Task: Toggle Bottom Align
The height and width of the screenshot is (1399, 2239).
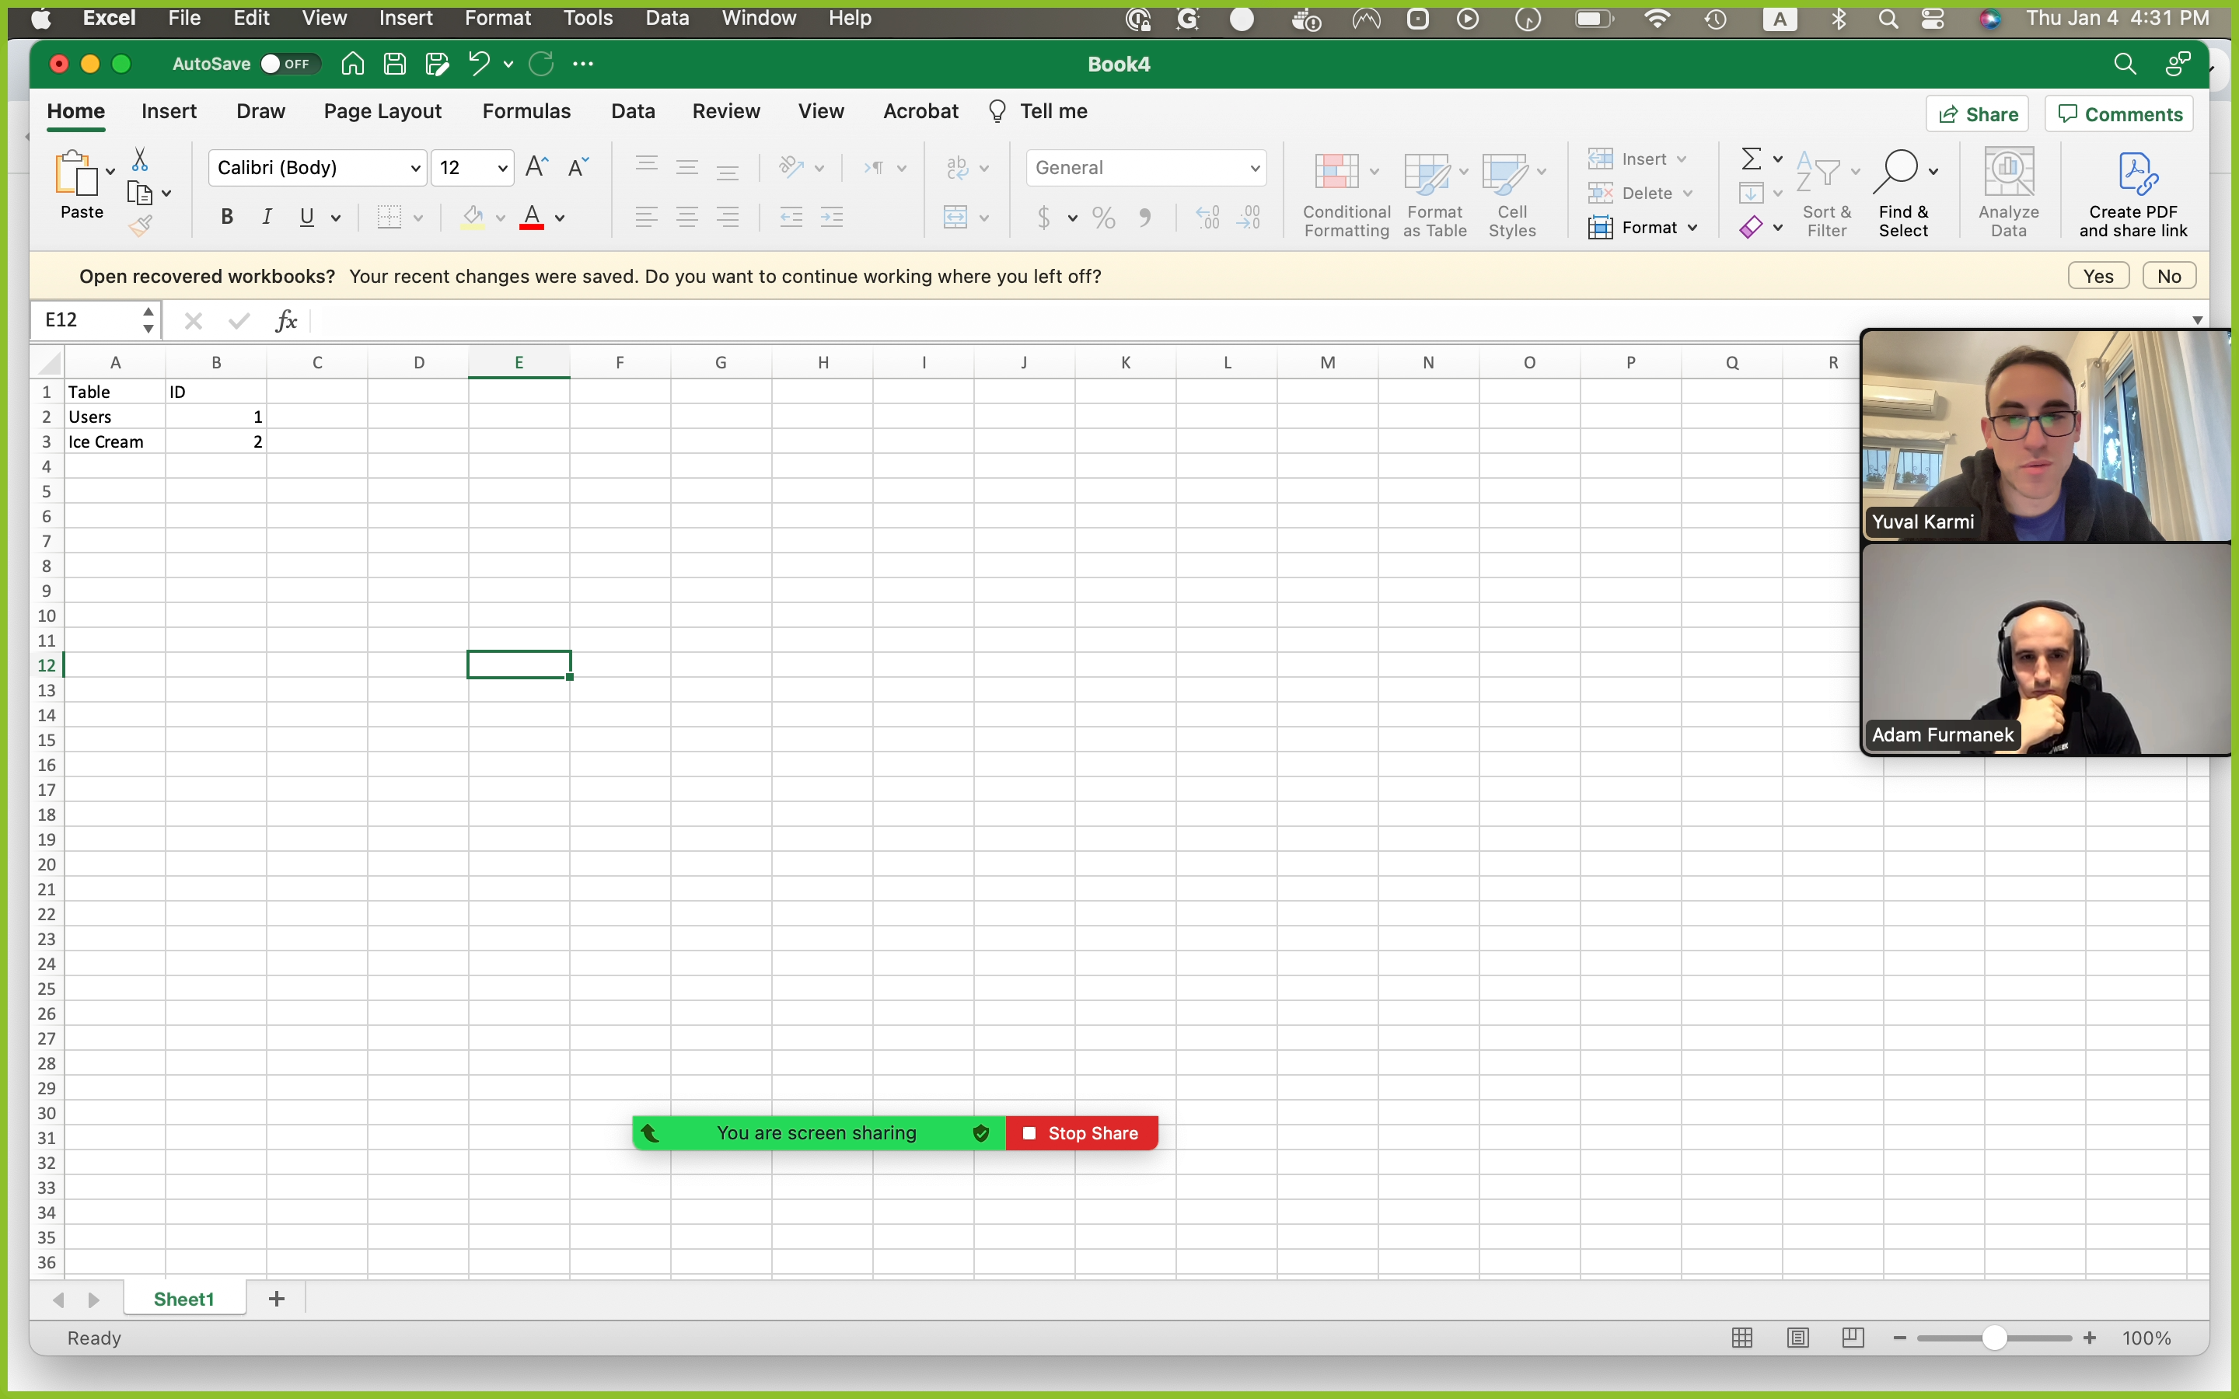Action: tap(728, 169)
